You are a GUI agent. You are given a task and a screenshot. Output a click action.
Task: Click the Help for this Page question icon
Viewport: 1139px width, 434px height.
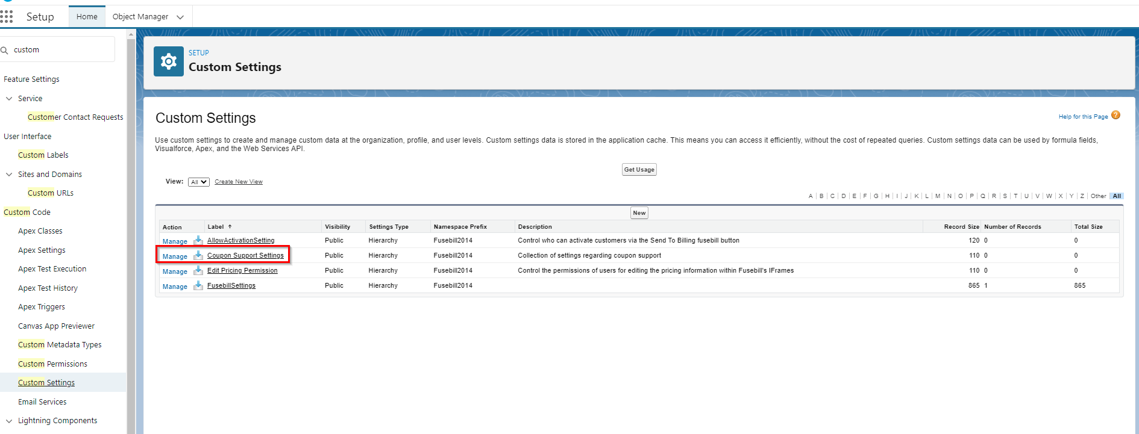(1115, 115)
